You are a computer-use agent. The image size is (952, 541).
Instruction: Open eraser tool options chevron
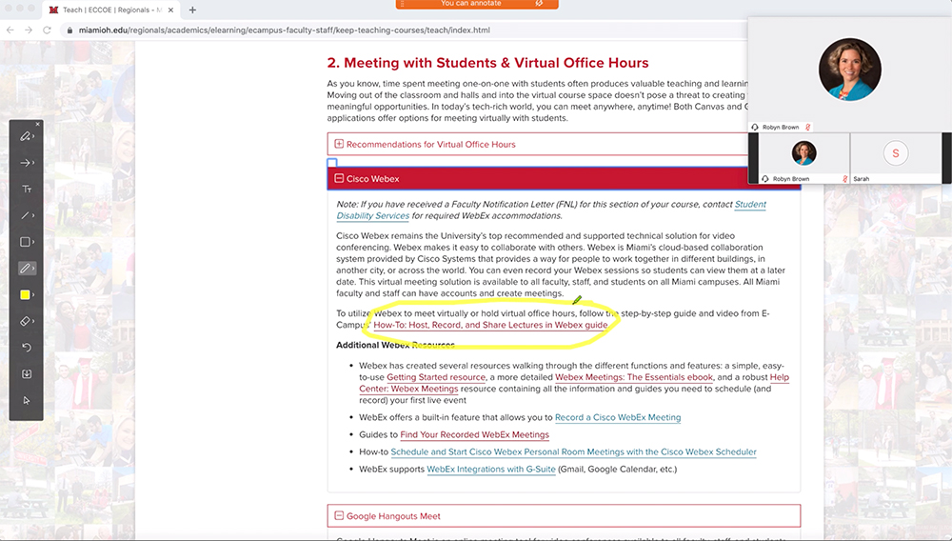click(x=33, y=321)
